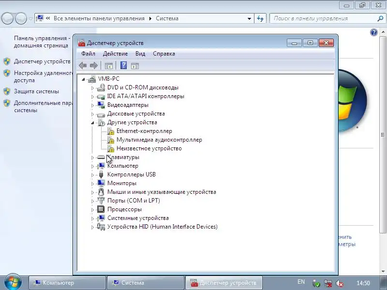387x290 pixels.
Task: Click the show/hide console tree toolbar icon
Action: tap(108, 66)
